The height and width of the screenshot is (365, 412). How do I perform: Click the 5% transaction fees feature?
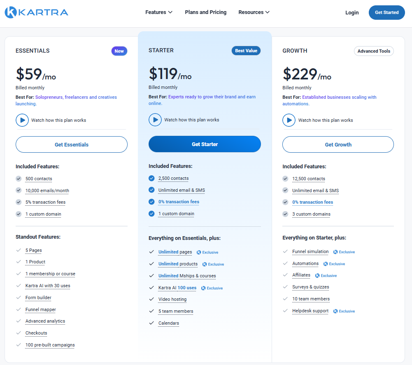(x=45, y=202)
